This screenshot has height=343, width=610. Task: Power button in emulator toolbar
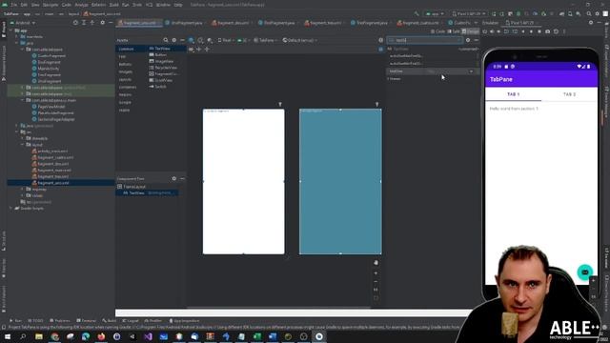point(485,31)
